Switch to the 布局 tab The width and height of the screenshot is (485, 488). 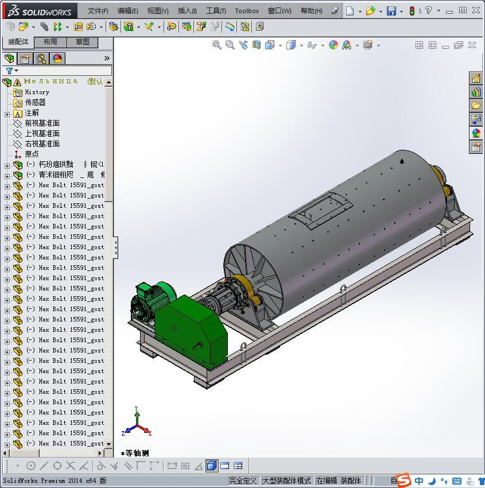pyautogui.click(x=50, y=42)
